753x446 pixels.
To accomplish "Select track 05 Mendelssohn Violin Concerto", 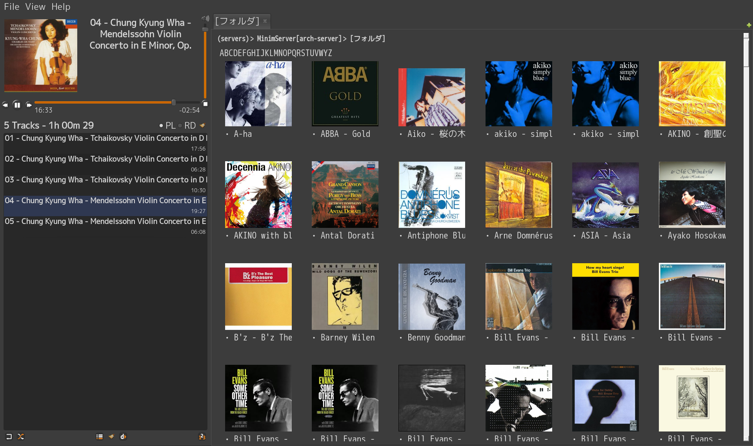I will pos(105,226).
